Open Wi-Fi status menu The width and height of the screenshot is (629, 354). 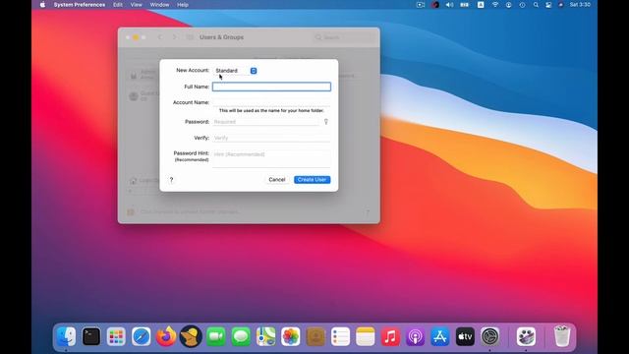tap(495, 5)
